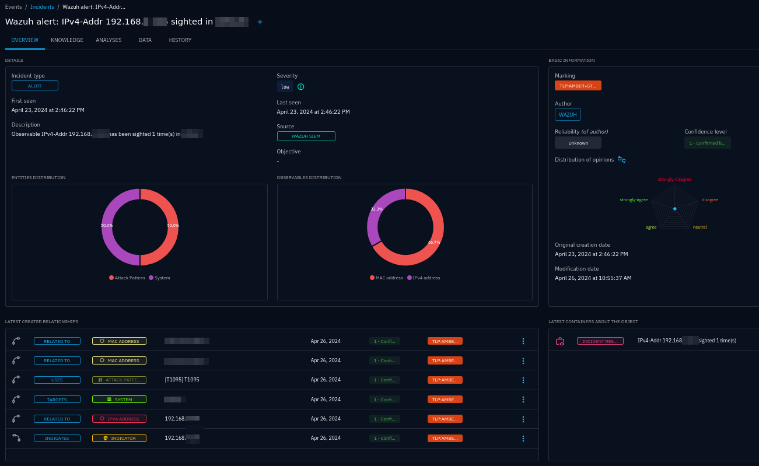
Task: Switch to the Knowledge tab
Action: (67, 40)
